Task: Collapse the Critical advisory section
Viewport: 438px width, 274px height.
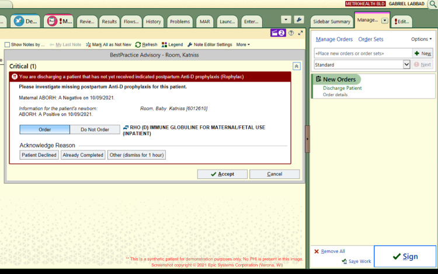Action: (297, 66)
